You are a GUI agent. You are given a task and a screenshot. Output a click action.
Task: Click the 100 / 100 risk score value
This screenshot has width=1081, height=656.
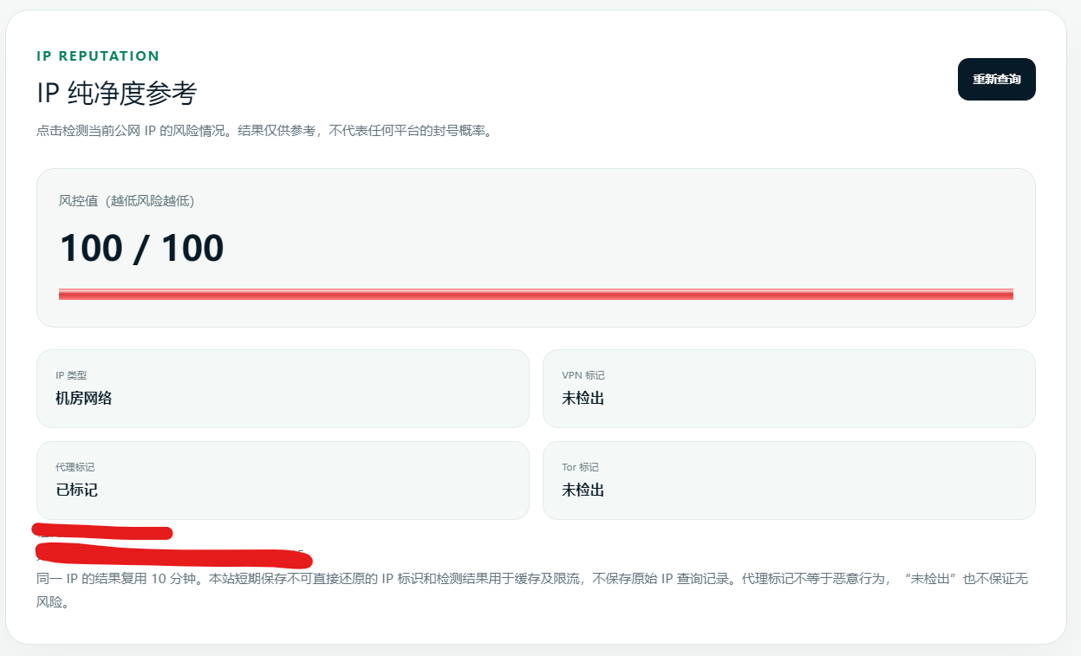tap(141, 249)
